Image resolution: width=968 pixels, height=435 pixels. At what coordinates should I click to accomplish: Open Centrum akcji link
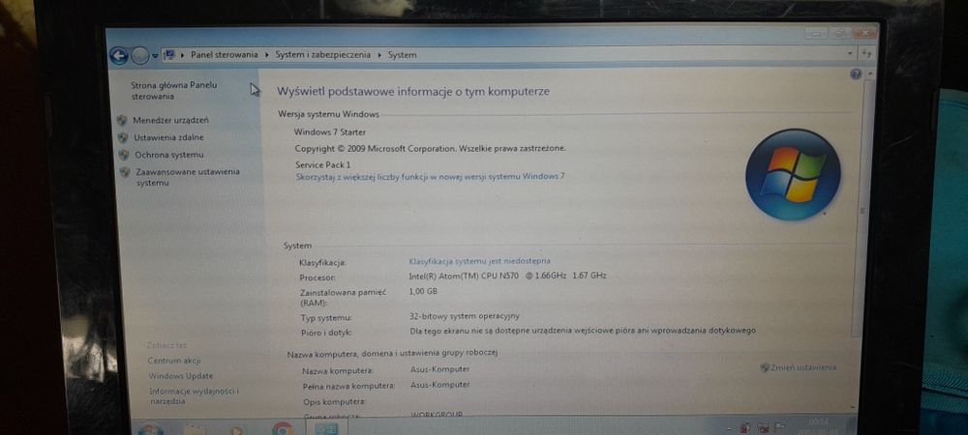[x=174, y=361]
